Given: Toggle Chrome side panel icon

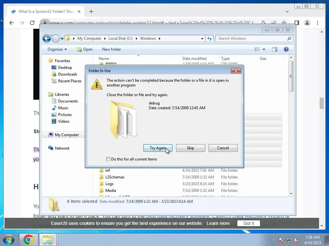Looking at the screenshot, I should (x=297, y=23).
